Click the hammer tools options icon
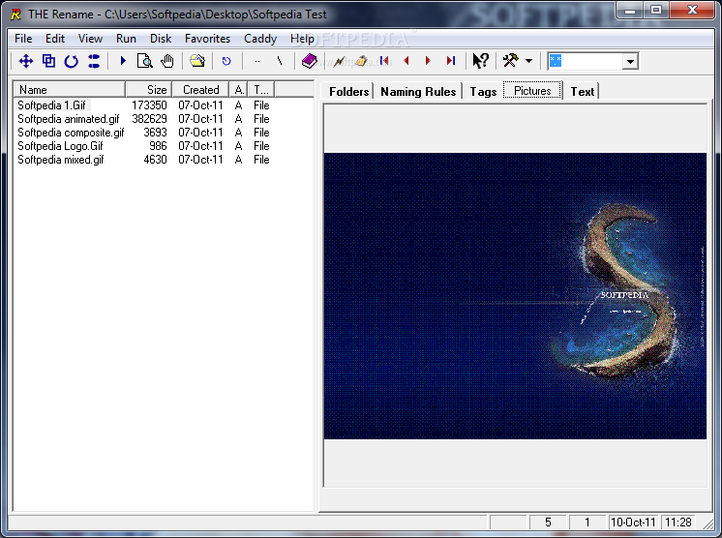This screenshot has height=538, width=722. [x=510, y=60]
